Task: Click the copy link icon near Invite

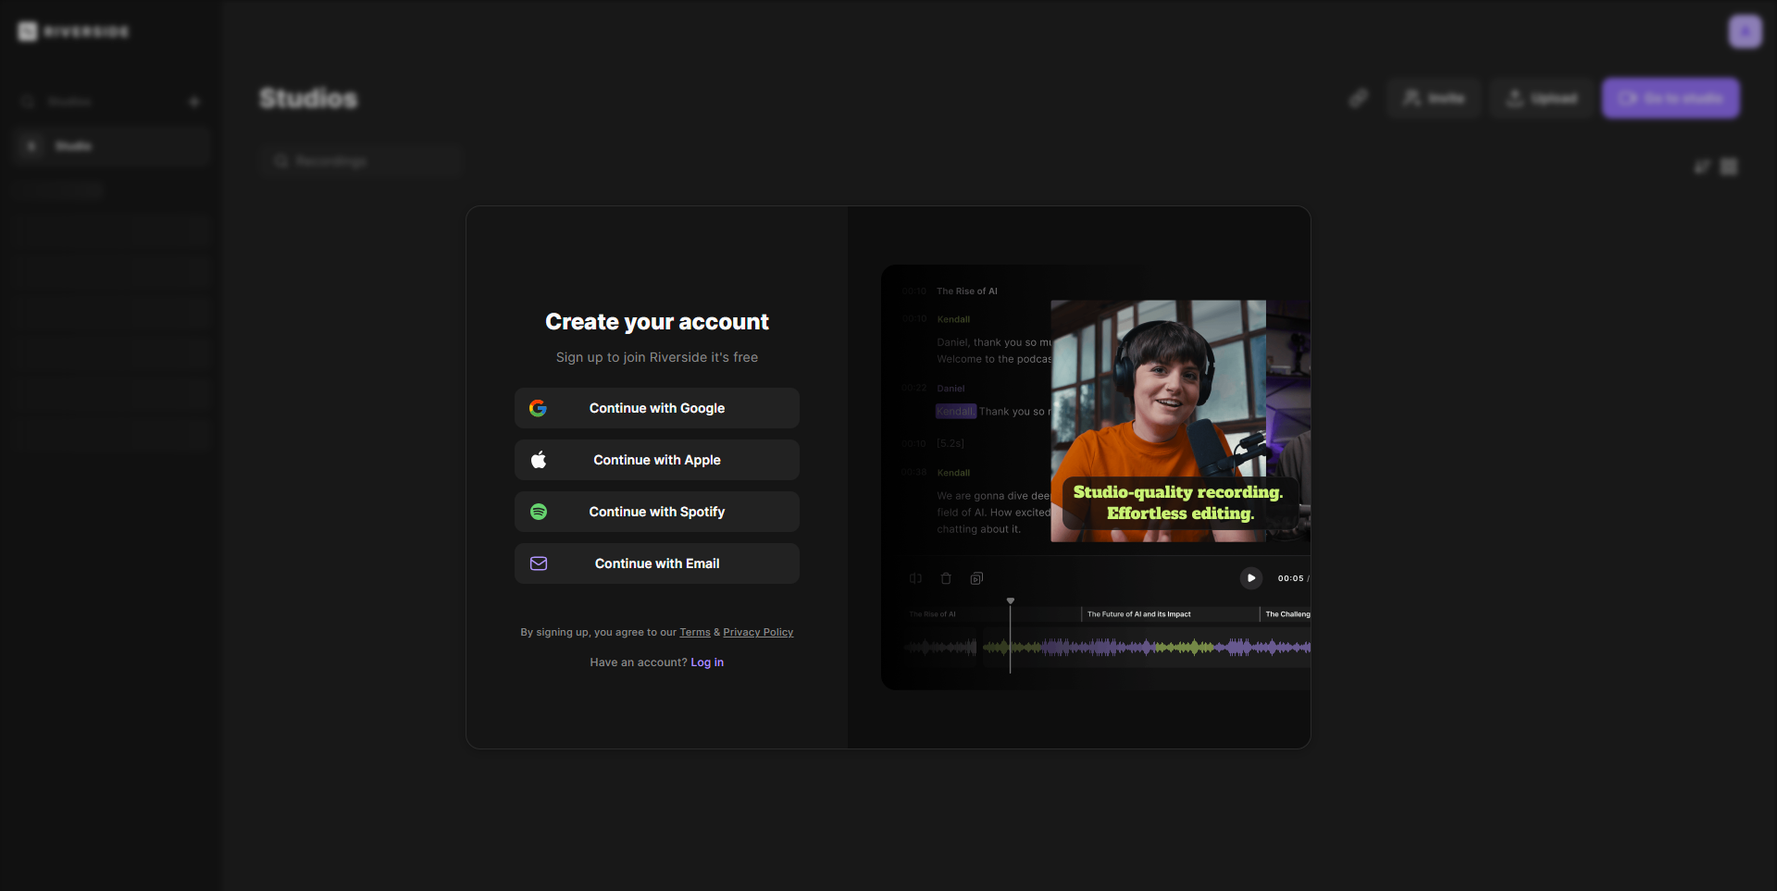Action: click(x=1359, y=98)
